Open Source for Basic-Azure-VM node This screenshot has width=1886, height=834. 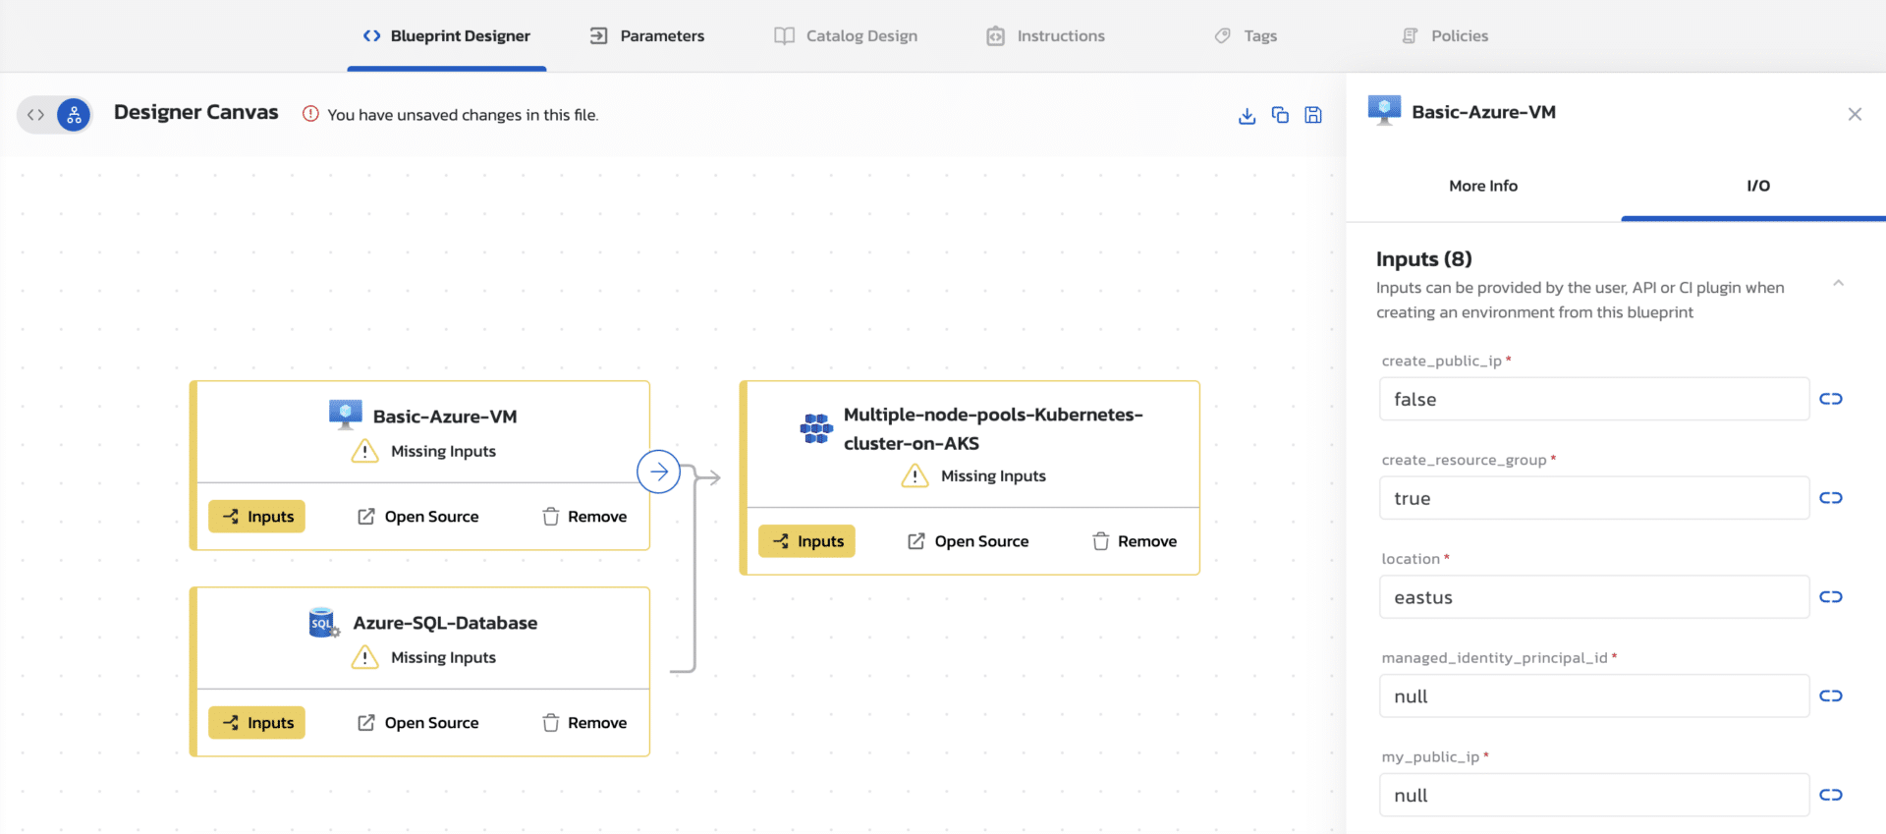417,517
